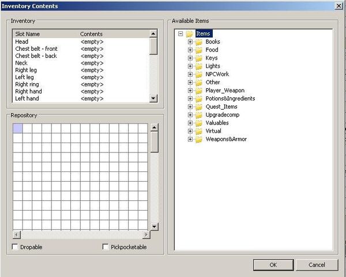The image size is (346, 277).
Task: Click the Repository grid scroll-down arrow
Action: (x=154, y=226)
